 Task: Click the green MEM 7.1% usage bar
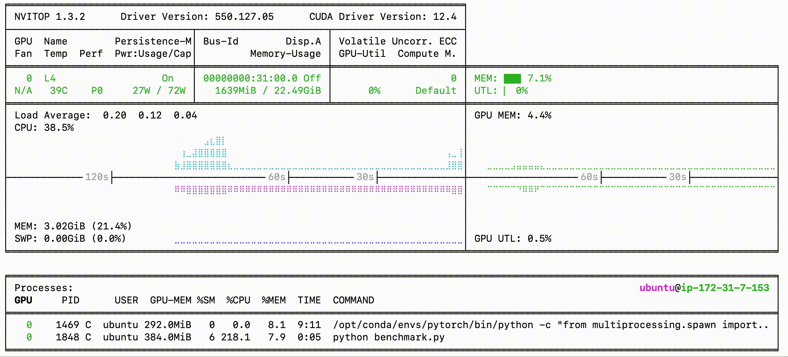pyautogui.click(x=513, y=78)
